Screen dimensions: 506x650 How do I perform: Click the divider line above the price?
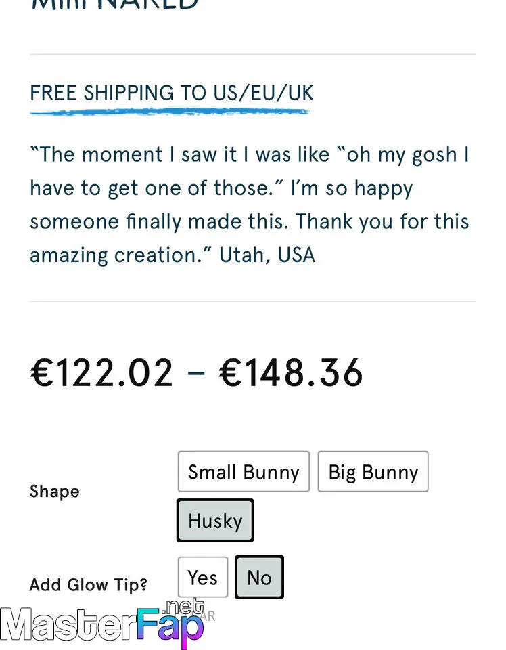[253, 301]
